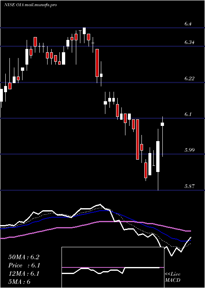Click the 5.99 price level label
This screenshot has width=205, height=288.
coord(189,150)
